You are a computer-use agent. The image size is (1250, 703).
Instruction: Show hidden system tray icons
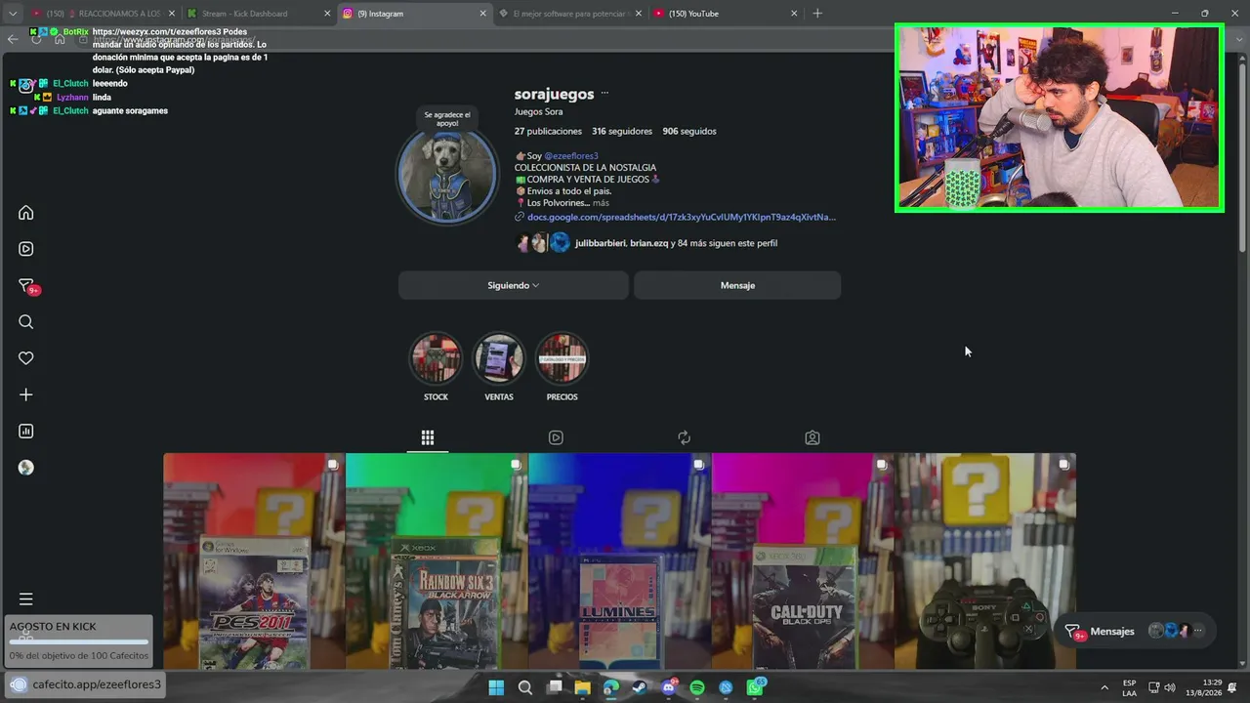[x=1104, y=687]
